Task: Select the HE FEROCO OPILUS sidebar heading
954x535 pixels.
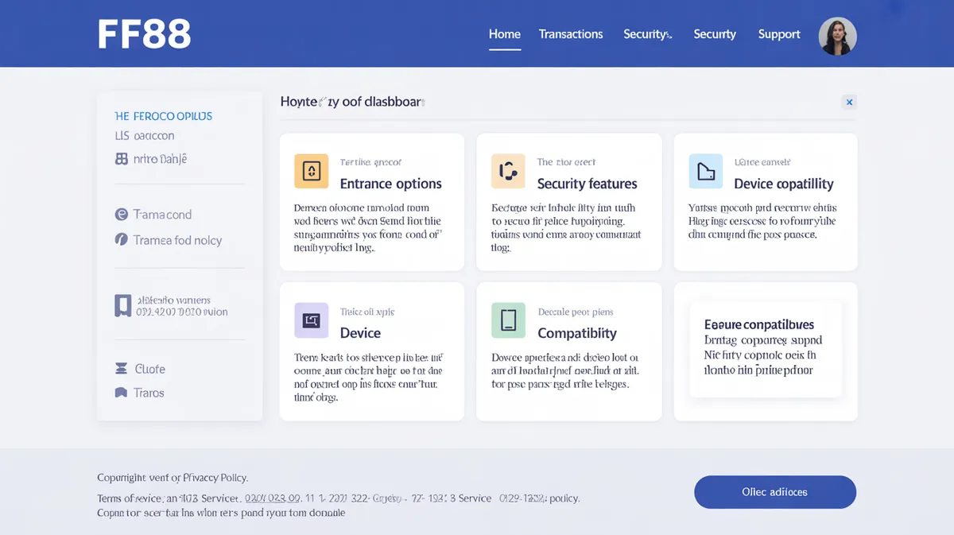Action: point(163,116)
